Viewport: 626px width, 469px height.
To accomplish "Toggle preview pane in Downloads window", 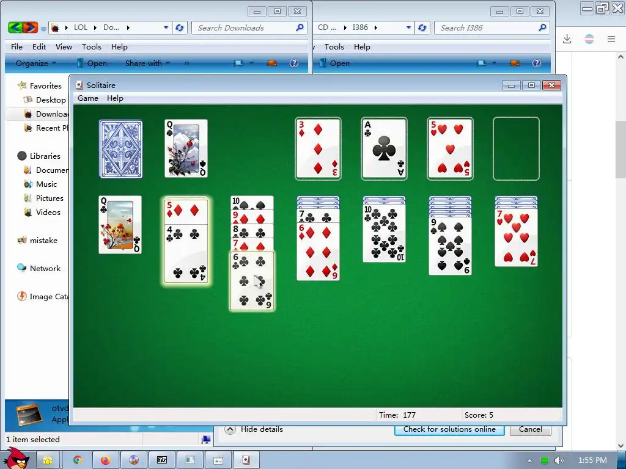I will [272, 63].
